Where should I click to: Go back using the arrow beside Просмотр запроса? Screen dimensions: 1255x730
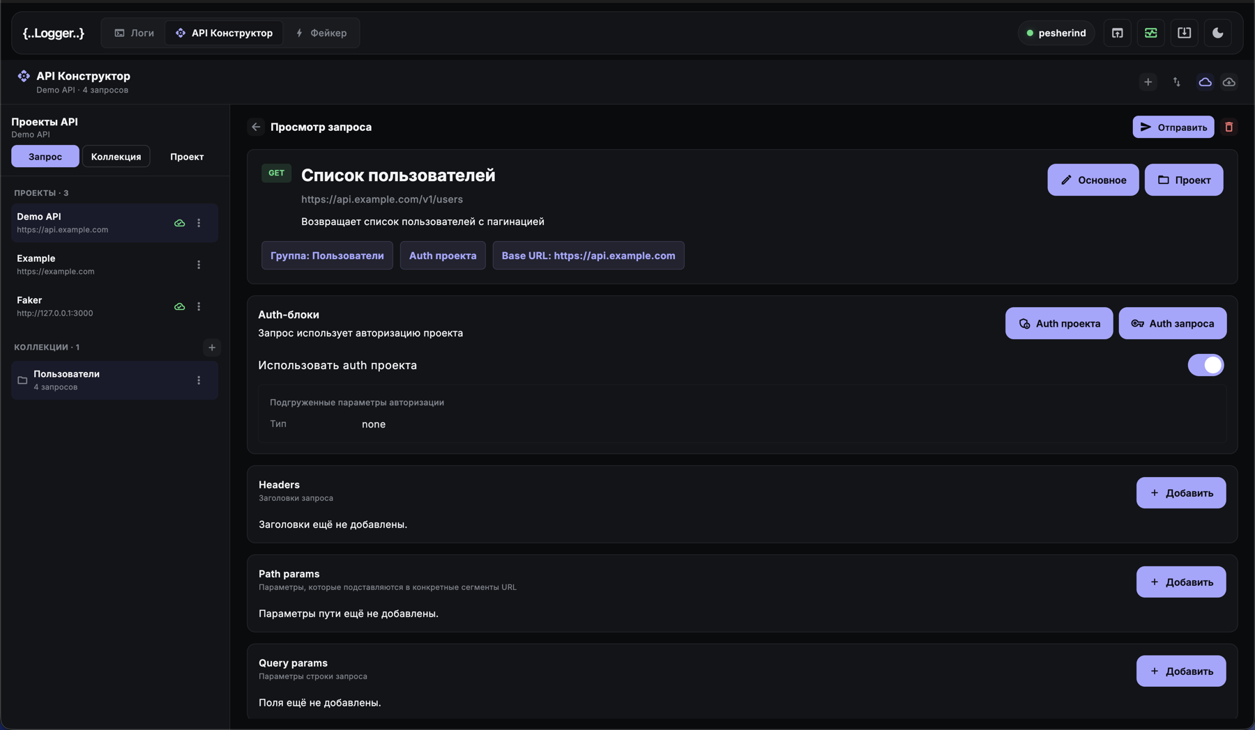[256, 127]
